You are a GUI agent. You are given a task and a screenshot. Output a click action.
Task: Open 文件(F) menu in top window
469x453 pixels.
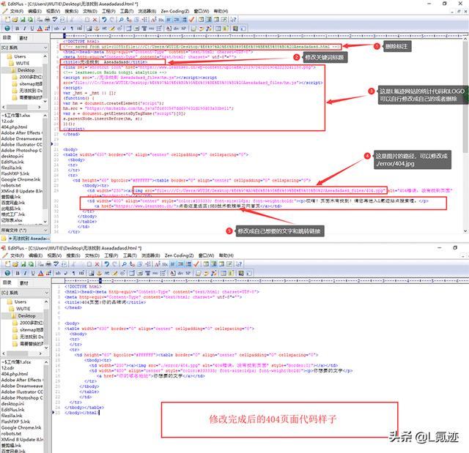(x=16, y=11)
